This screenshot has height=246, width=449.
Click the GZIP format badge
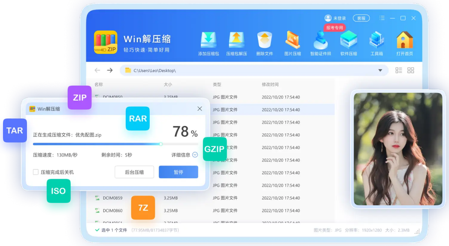pos(215,149)
